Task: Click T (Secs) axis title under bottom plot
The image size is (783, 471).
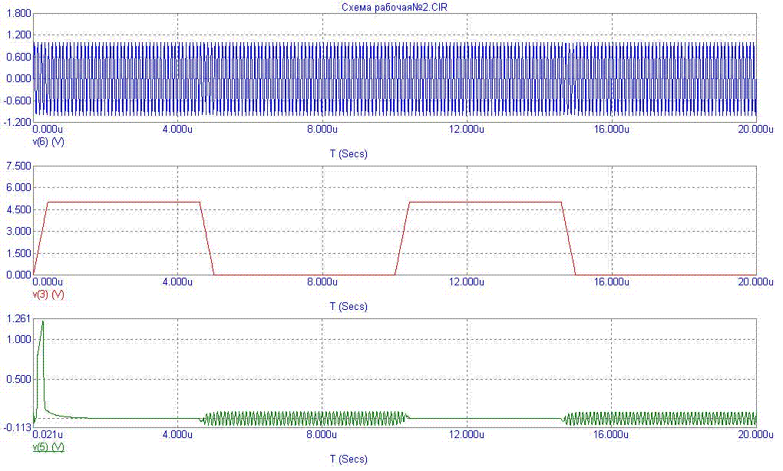Action: [349, 459]
